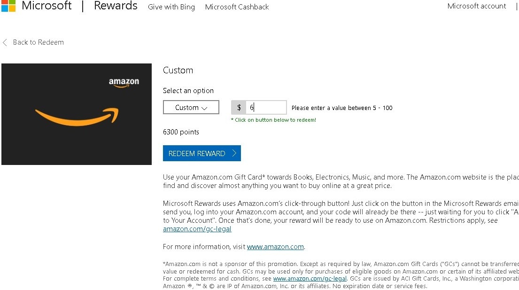Image resolution: width=519 pixels, height=290 pixels.
Task: Click the orange smile arrow on the card
Action: 77,117
